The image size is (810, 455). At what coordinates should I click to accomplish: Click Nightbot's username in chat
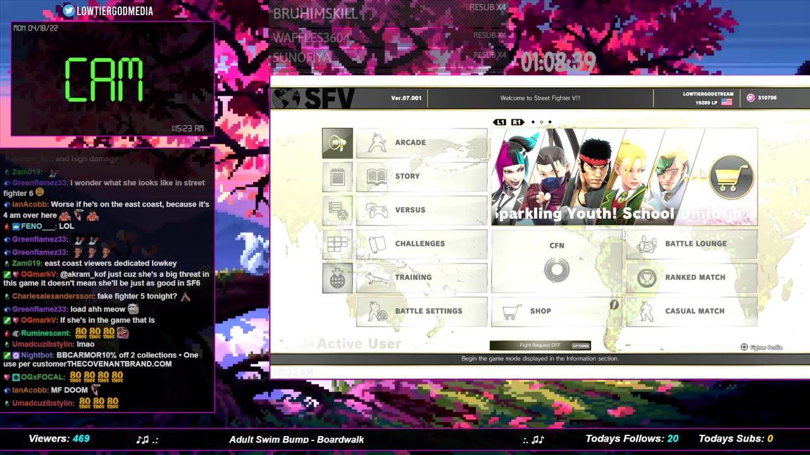tap(37, 355)
